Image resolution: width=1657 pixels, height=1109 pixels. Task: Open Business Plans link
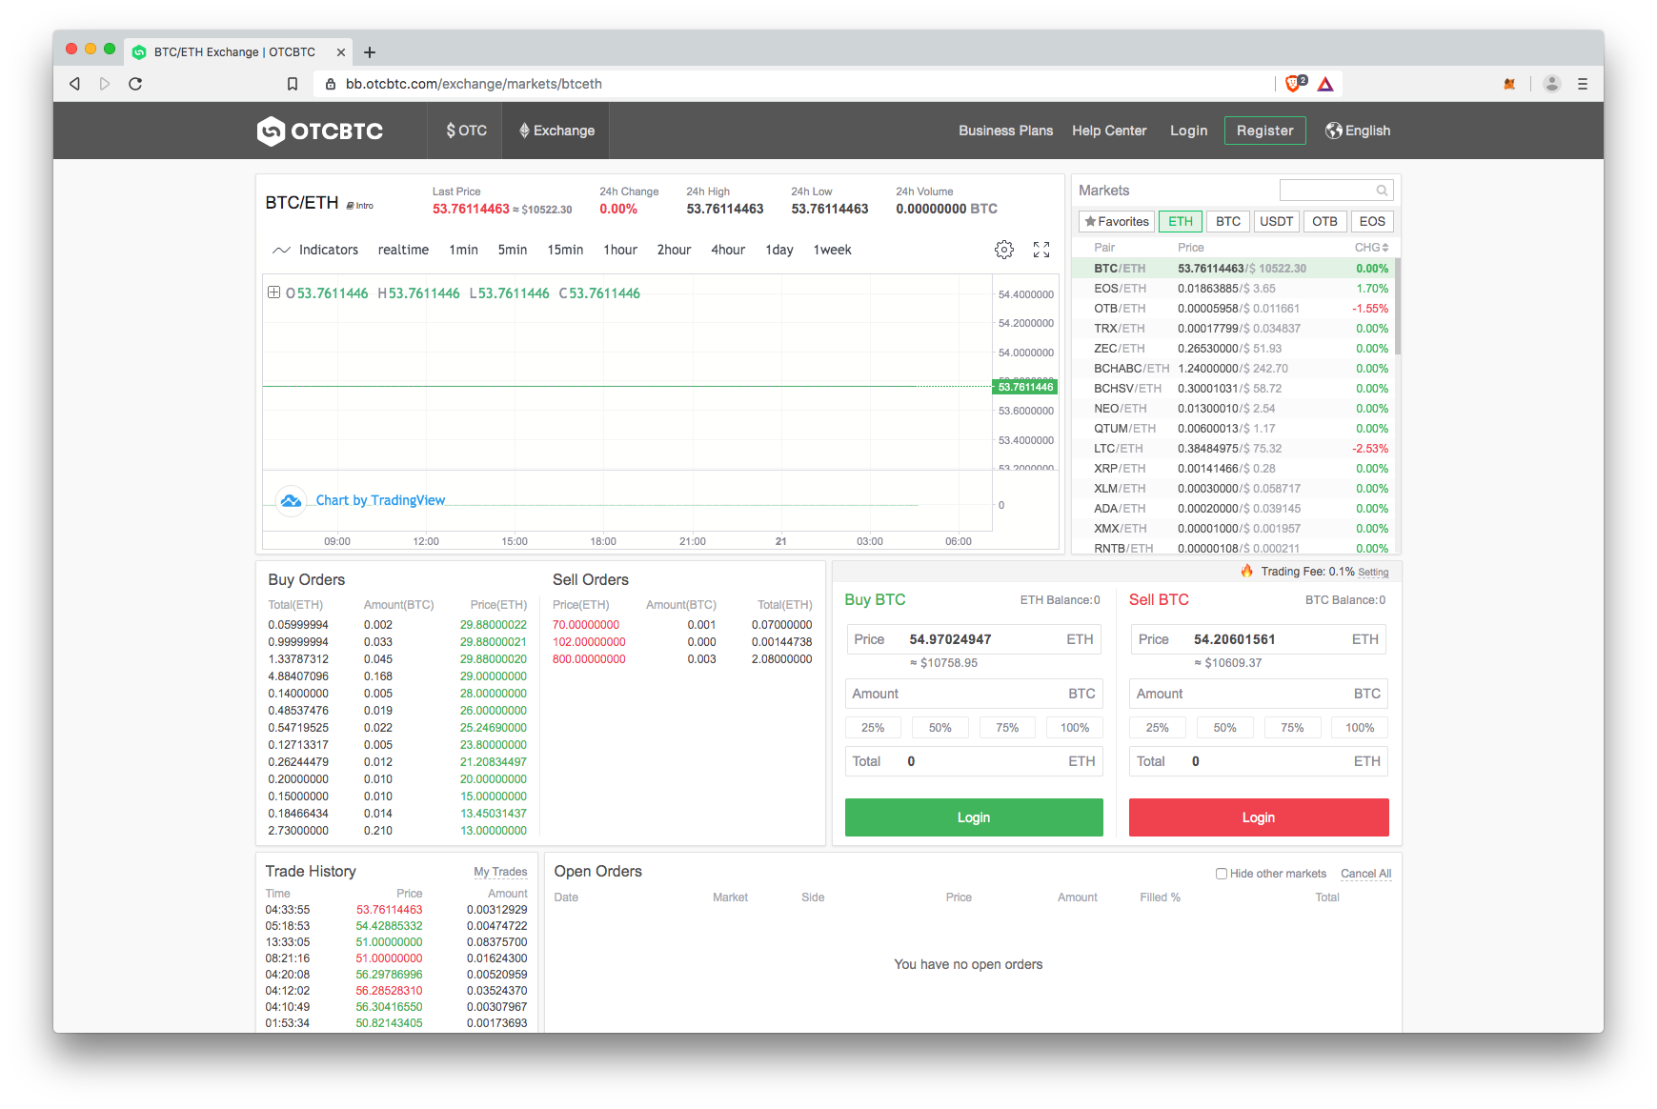(x=1005, y=131)
